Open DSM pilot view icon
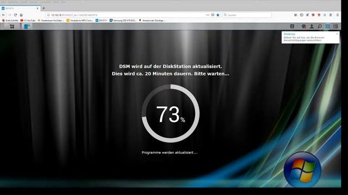 [x=335, y=27]
